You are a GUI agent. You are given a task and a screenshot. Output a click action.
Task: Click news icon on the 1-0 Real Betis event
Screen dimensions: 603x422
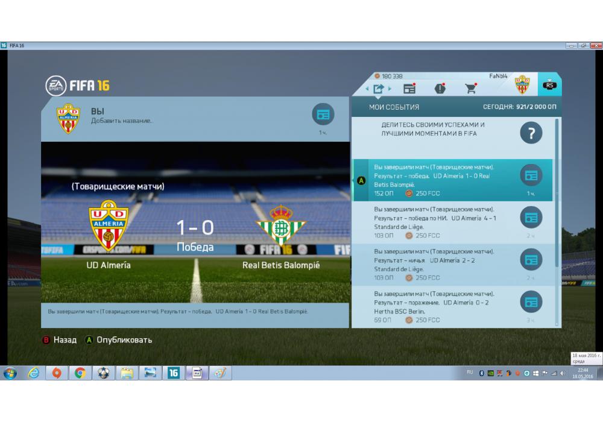(x=531, y=175)
